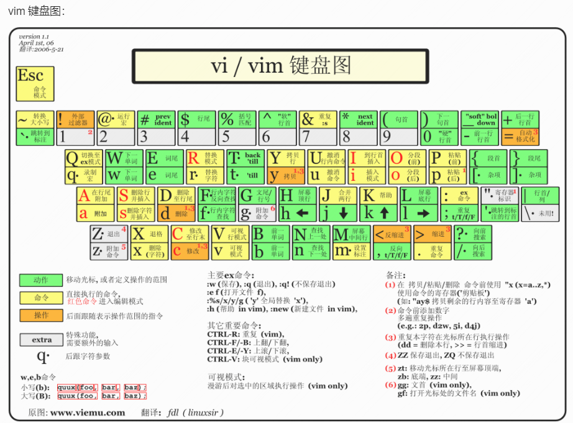
Task: Open the www.viemu.com source link
Action: pyautogui.click(x=88, y=413)
